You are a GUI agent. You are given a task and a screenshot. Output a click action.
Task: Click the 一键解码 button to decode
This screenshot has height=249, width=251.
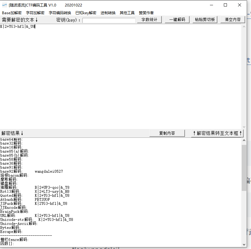(177, 19)
